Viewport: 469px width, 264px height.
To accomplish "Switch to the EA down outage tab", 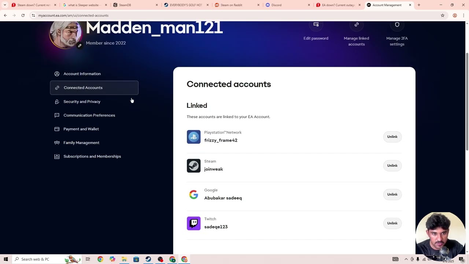I will tap(338, 5).
